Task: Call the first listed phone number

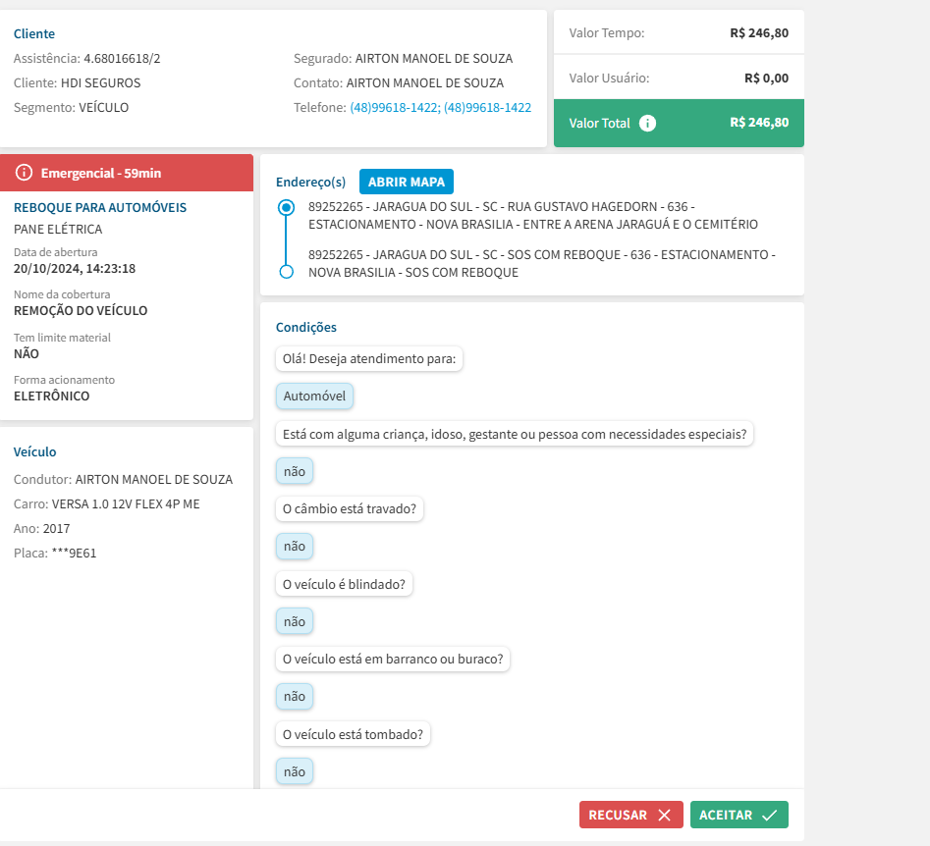Action: coord(395,108)
